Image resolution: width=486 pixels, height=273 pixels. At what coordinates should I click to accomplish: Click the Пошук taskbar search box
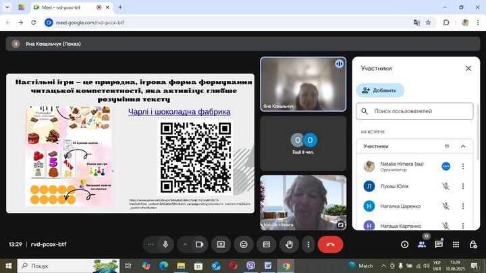point(68,266)
